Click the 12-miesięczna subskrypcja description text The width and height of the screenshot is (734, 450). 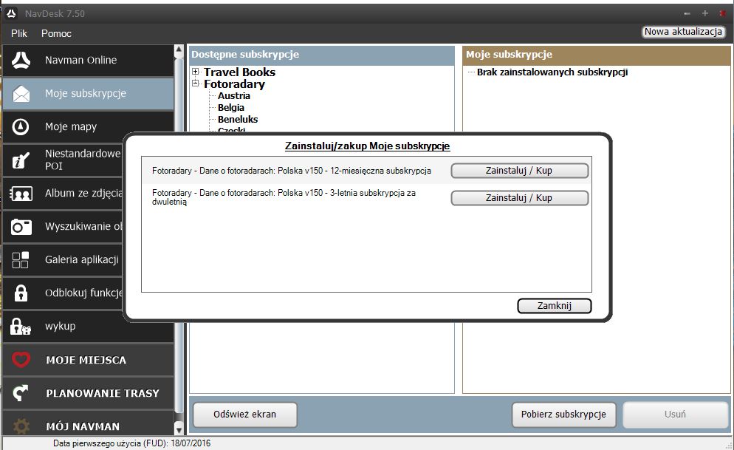coord(292,171)
